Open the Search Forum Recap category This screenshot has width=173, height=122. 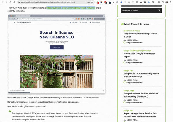point(132,31)
